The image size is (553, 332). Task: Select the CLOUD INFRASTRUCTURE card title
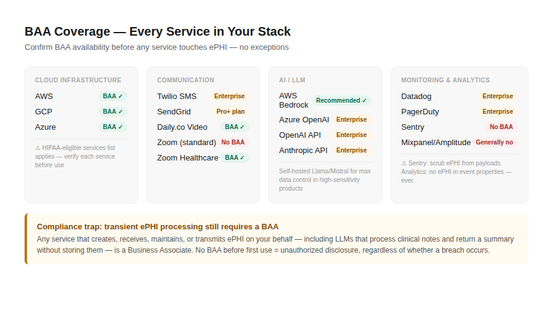[x=78, y=80]
